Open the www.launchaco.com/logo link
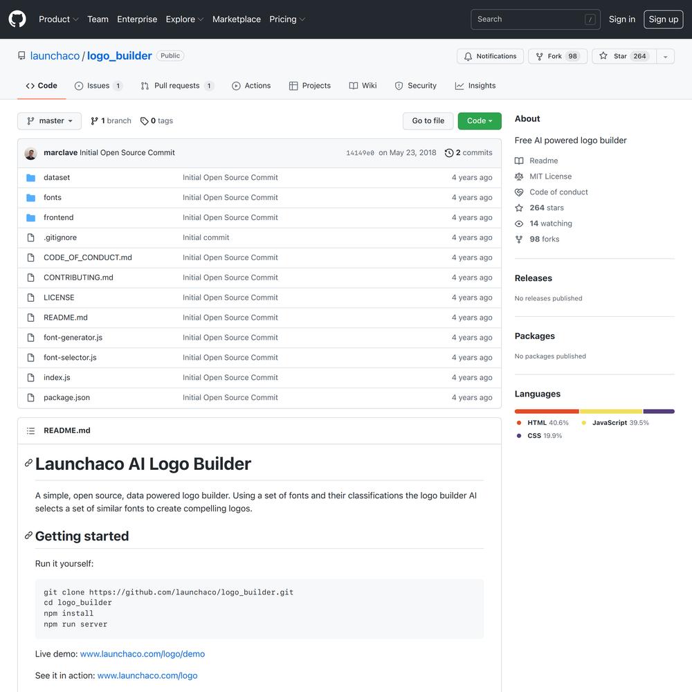Viewport: 692px width, 692px height. [147, 675]
